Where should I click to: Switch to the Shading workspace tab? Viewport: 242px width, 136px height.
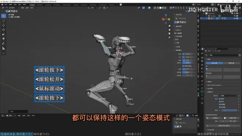[76, 5]
